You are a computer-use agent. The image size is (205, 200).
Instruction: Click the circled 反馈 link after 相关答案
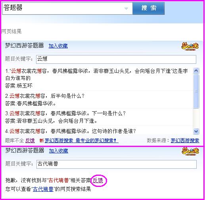[x=98, y=180]
